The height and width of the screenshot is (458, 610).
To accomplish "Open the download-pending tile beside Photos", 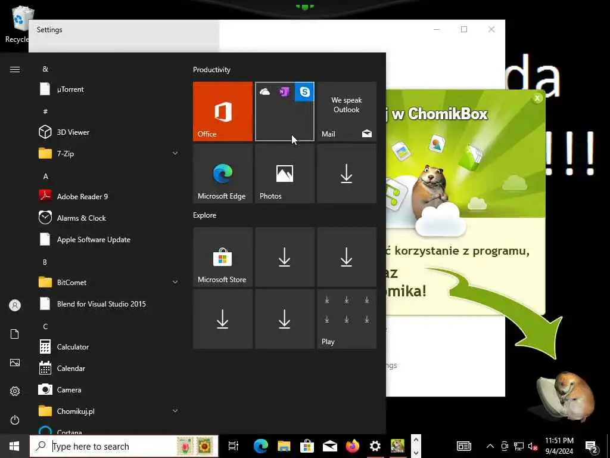I will (x=347, y=174).
